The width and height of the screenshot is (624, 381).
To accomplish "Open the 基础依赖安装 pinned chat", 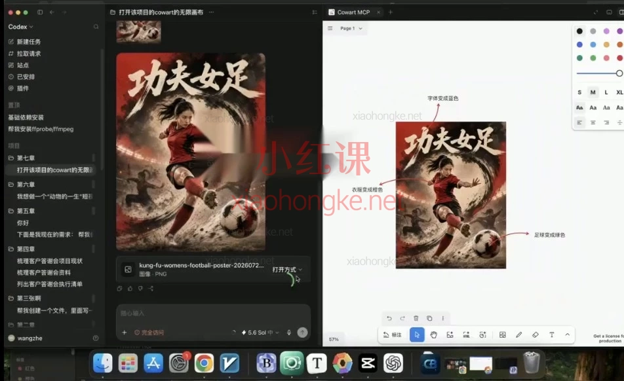I will point(26,118).
